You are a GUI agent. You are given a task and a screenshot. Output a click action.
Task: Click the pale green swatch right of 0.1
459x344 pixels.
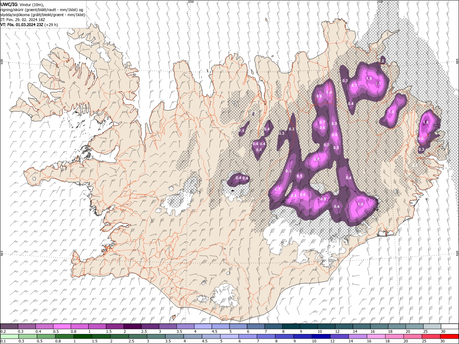(9, 336)
